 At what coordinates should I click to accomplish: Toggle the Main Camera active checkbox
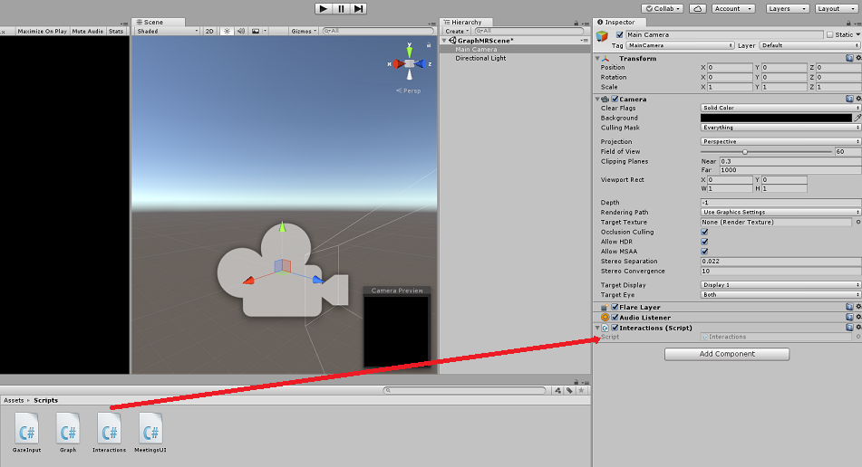tap(620, 34)
